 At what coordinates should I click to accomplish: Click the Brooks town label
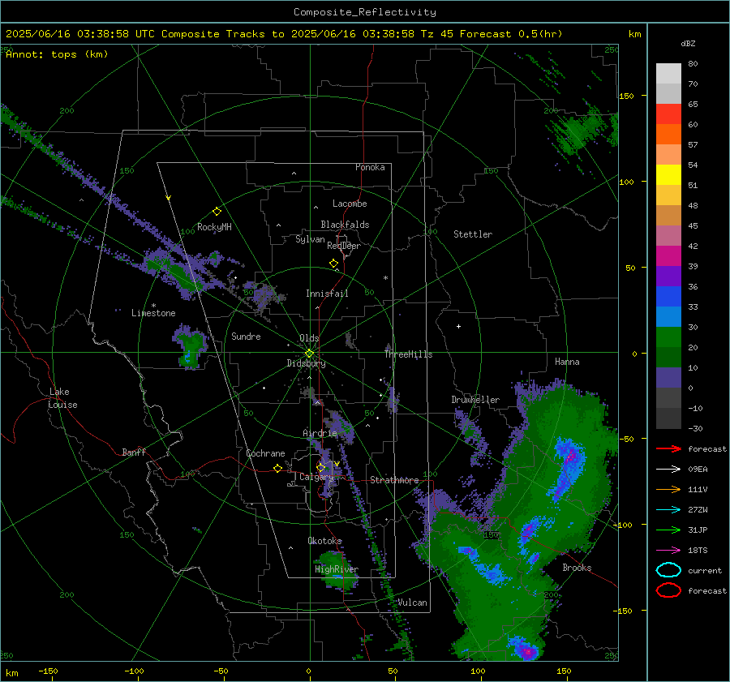(x=577, y=568)
